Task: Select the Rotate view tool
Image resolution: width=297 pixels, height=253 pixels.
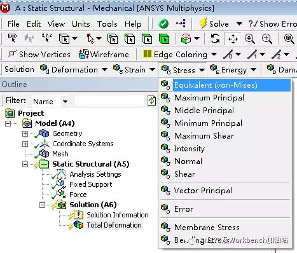Action: coord(215,39)
